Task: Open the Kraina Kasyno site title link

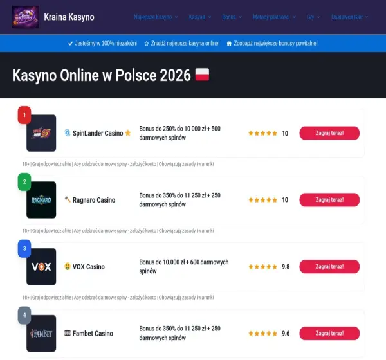Action: pyautogui.click(x=69, y=17)
